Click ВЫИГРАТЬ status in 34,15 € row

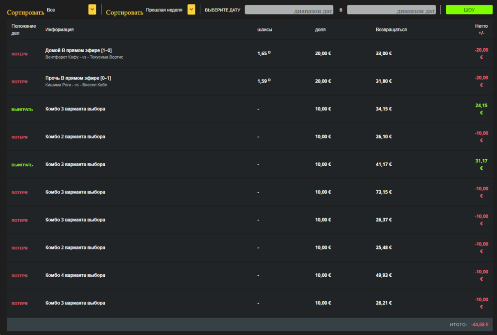[x=22, y=110]
